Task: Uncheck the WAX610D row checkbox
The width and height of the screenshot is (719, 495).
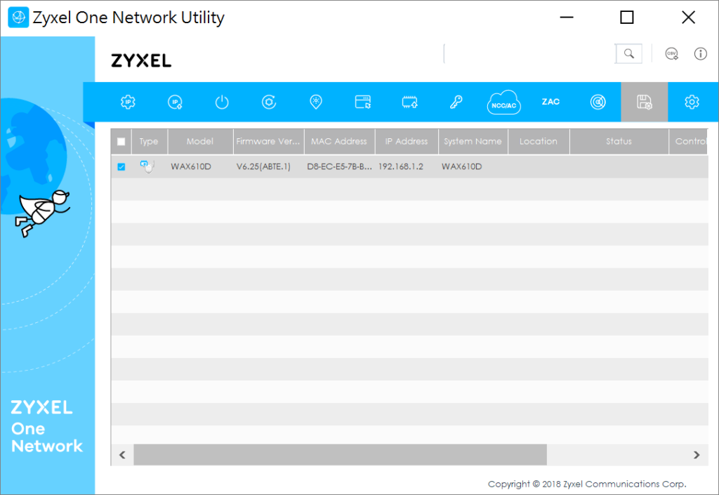Action: tap(121, 167)
